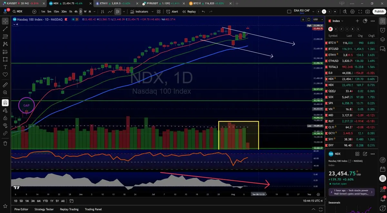
Task: Add symbol to the Index watchlist
Action: point(357,21)
